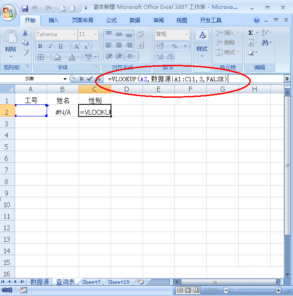
Task: Cut the selection with scissors icon
Action: pos(25,33)
